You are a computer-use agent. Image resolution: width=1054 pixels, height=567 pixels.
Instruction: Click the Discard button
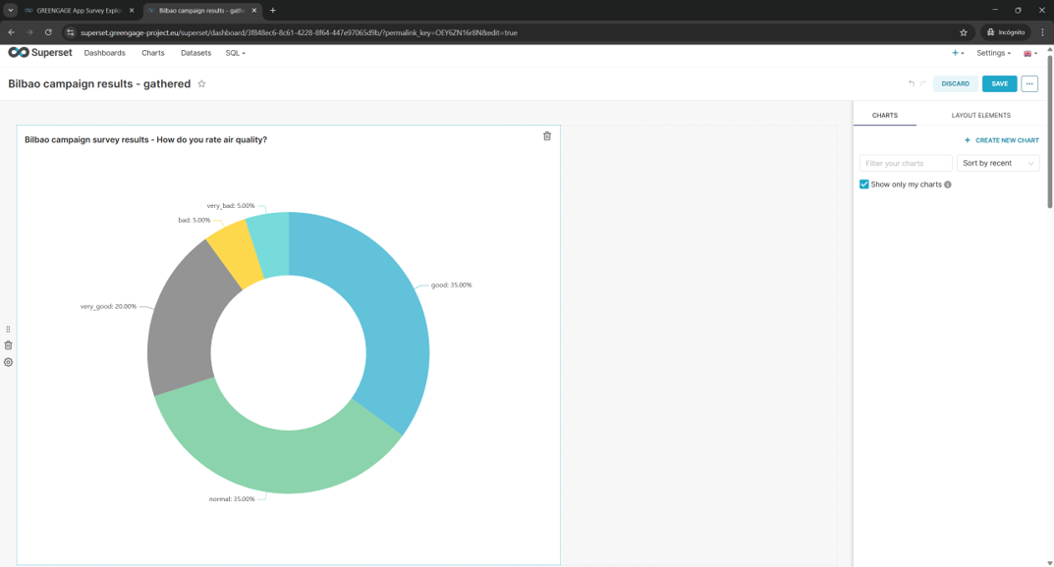click(955, 84)
